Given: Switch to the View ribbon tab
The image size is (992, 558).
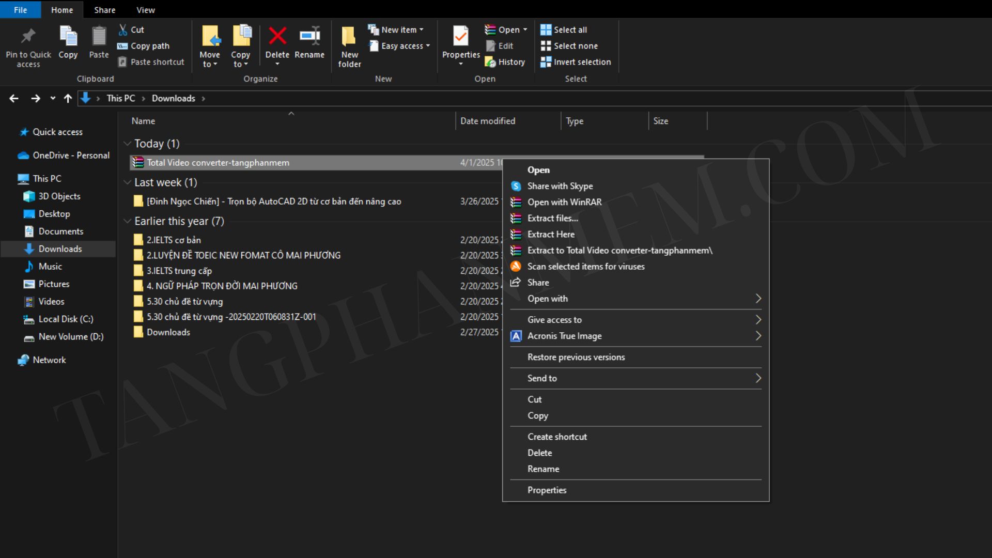Looking at the screenshot, I should [145, 10].
